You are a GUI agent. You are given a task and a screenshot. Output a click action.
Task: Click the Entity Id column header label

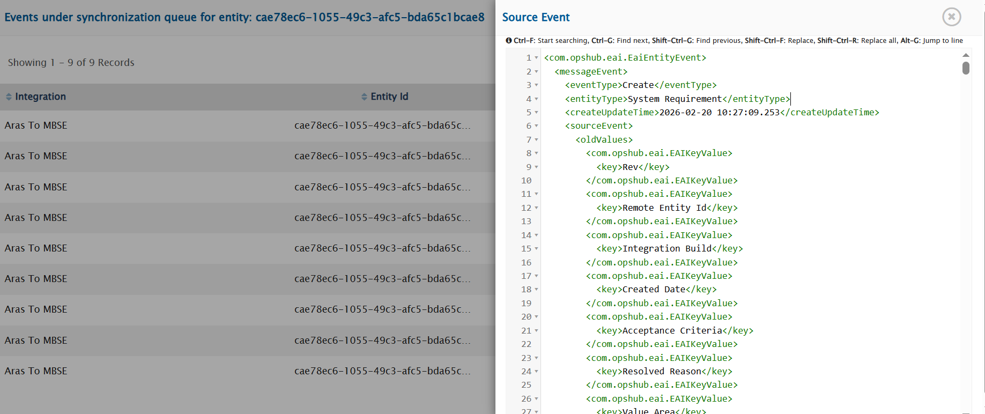pyautogui.click(x=389, y=97)
